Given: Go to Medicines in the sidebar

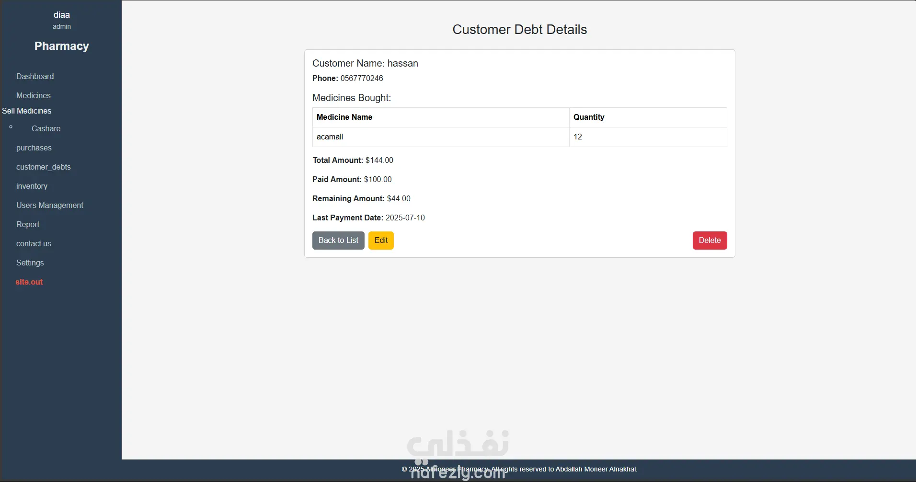Looking at the screenshot, I should coord(34,95).
